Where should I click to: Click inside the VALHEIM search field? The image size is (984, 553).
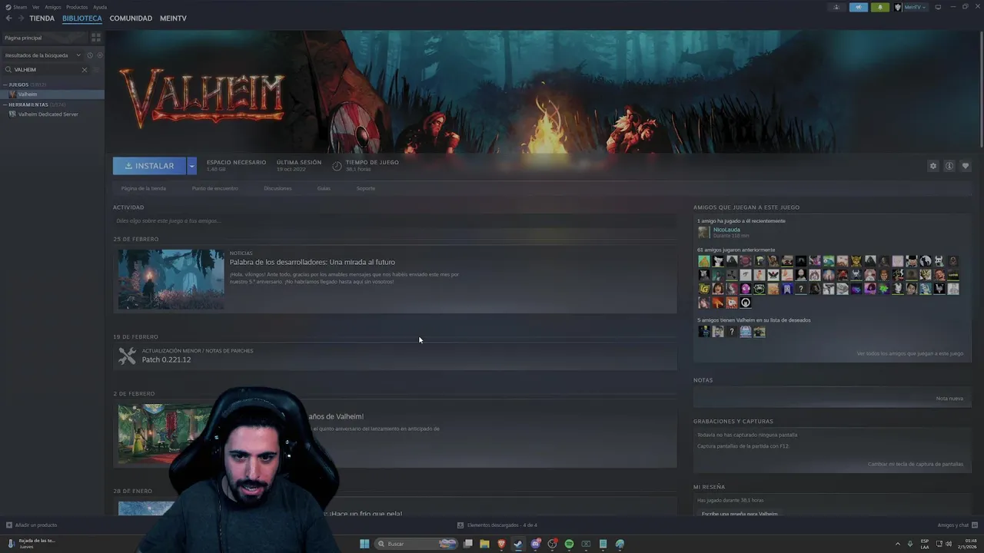[x=45, y=70]
